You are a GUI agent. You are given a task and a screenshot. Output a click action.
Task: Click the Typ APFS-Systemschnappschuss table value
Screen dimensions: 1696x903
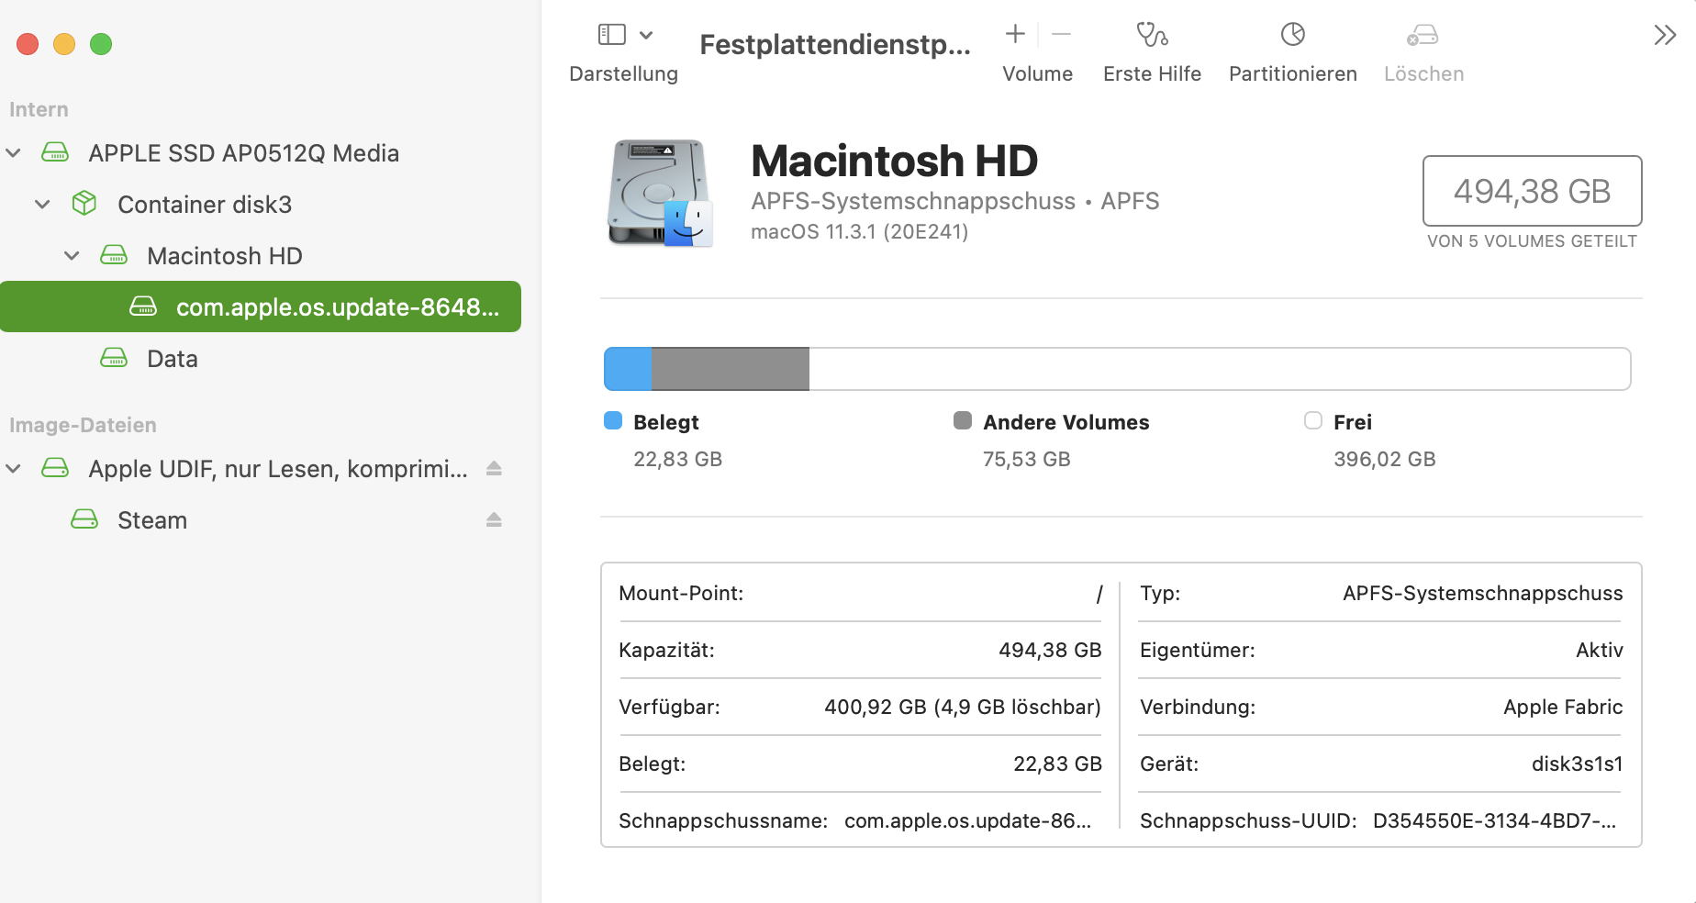point(1483,594)
